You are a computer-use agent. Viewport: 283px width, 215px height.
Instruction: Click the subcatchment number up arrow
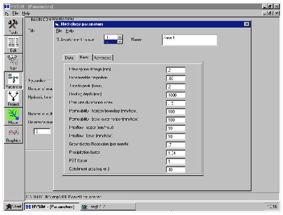point(120,37)
